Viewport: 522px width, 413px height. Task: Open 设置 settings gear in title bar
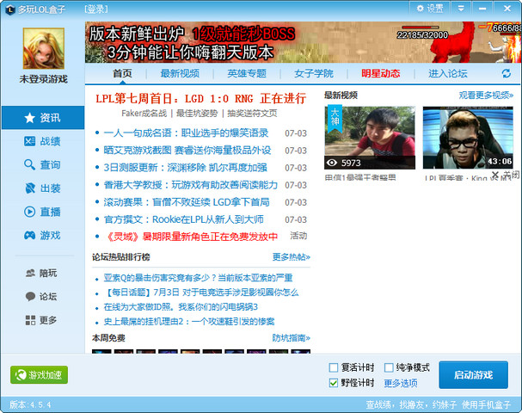tap(430, 9)
